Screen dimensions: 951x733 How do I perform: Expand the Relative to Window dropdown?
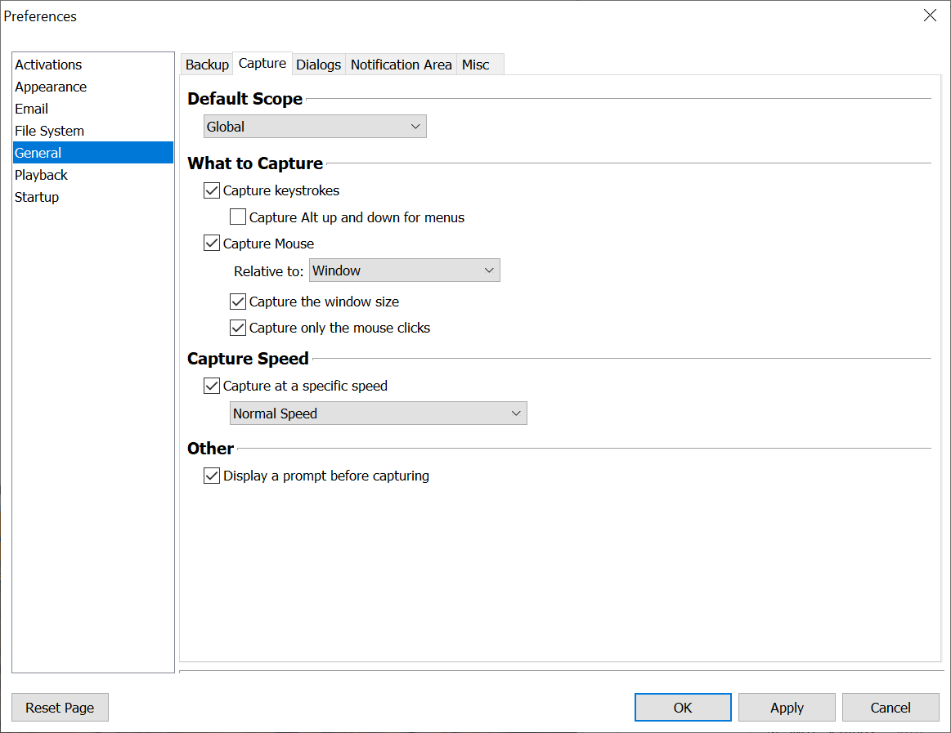(x=404, y=270)
